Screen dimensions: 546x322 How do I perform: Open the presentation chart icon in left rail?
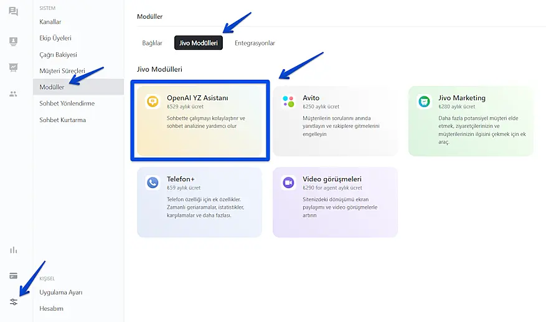(13, 67)
